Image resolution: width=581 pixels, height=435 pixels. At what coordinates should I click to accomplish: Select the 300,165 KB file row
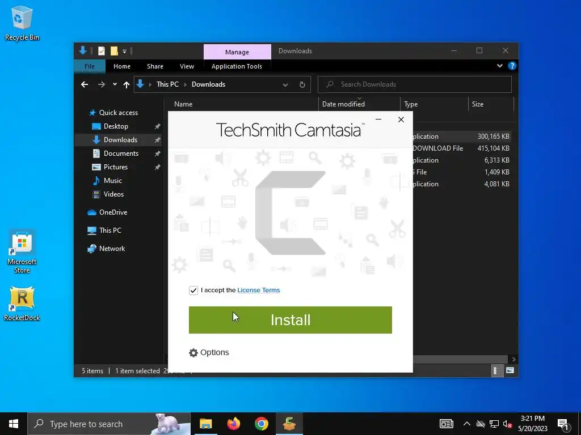463,137
